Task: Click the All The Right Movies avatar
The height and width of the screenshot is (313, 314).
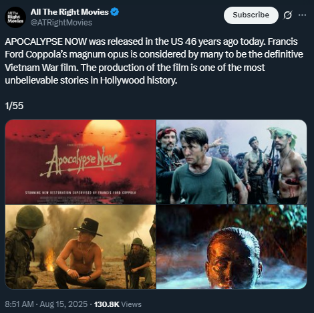Action: 15,17
